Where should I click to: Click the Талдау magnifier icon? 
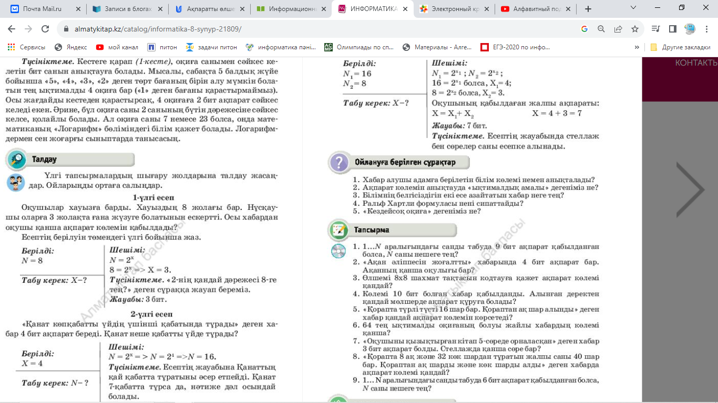click(17, 159)
